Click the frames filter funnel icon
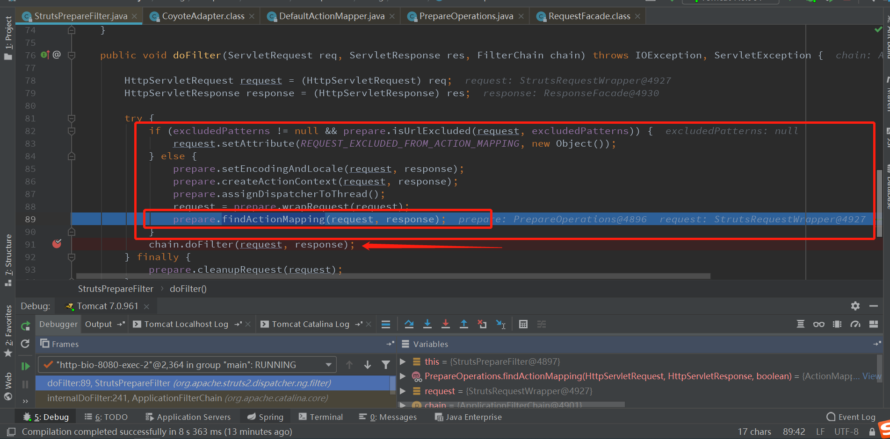 pos(386,365)
